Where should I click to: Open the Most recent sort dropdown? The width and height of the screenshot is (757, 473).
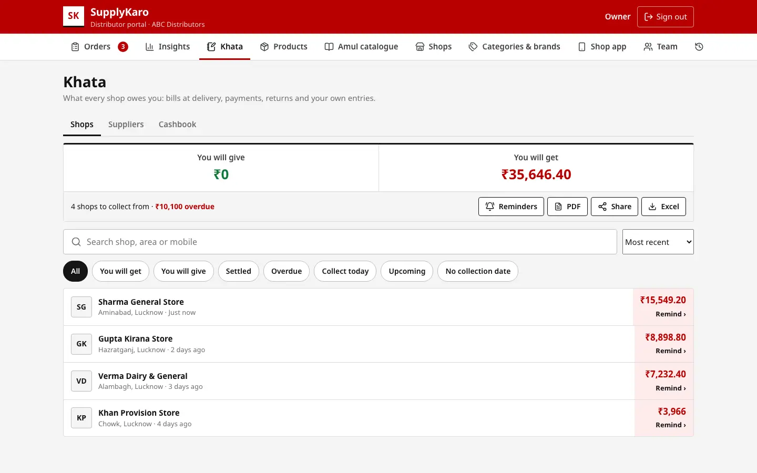pos(658,242)
